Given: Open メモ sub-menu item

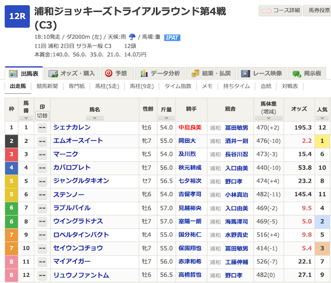Looking at the screenshot, I should (207, 86).
